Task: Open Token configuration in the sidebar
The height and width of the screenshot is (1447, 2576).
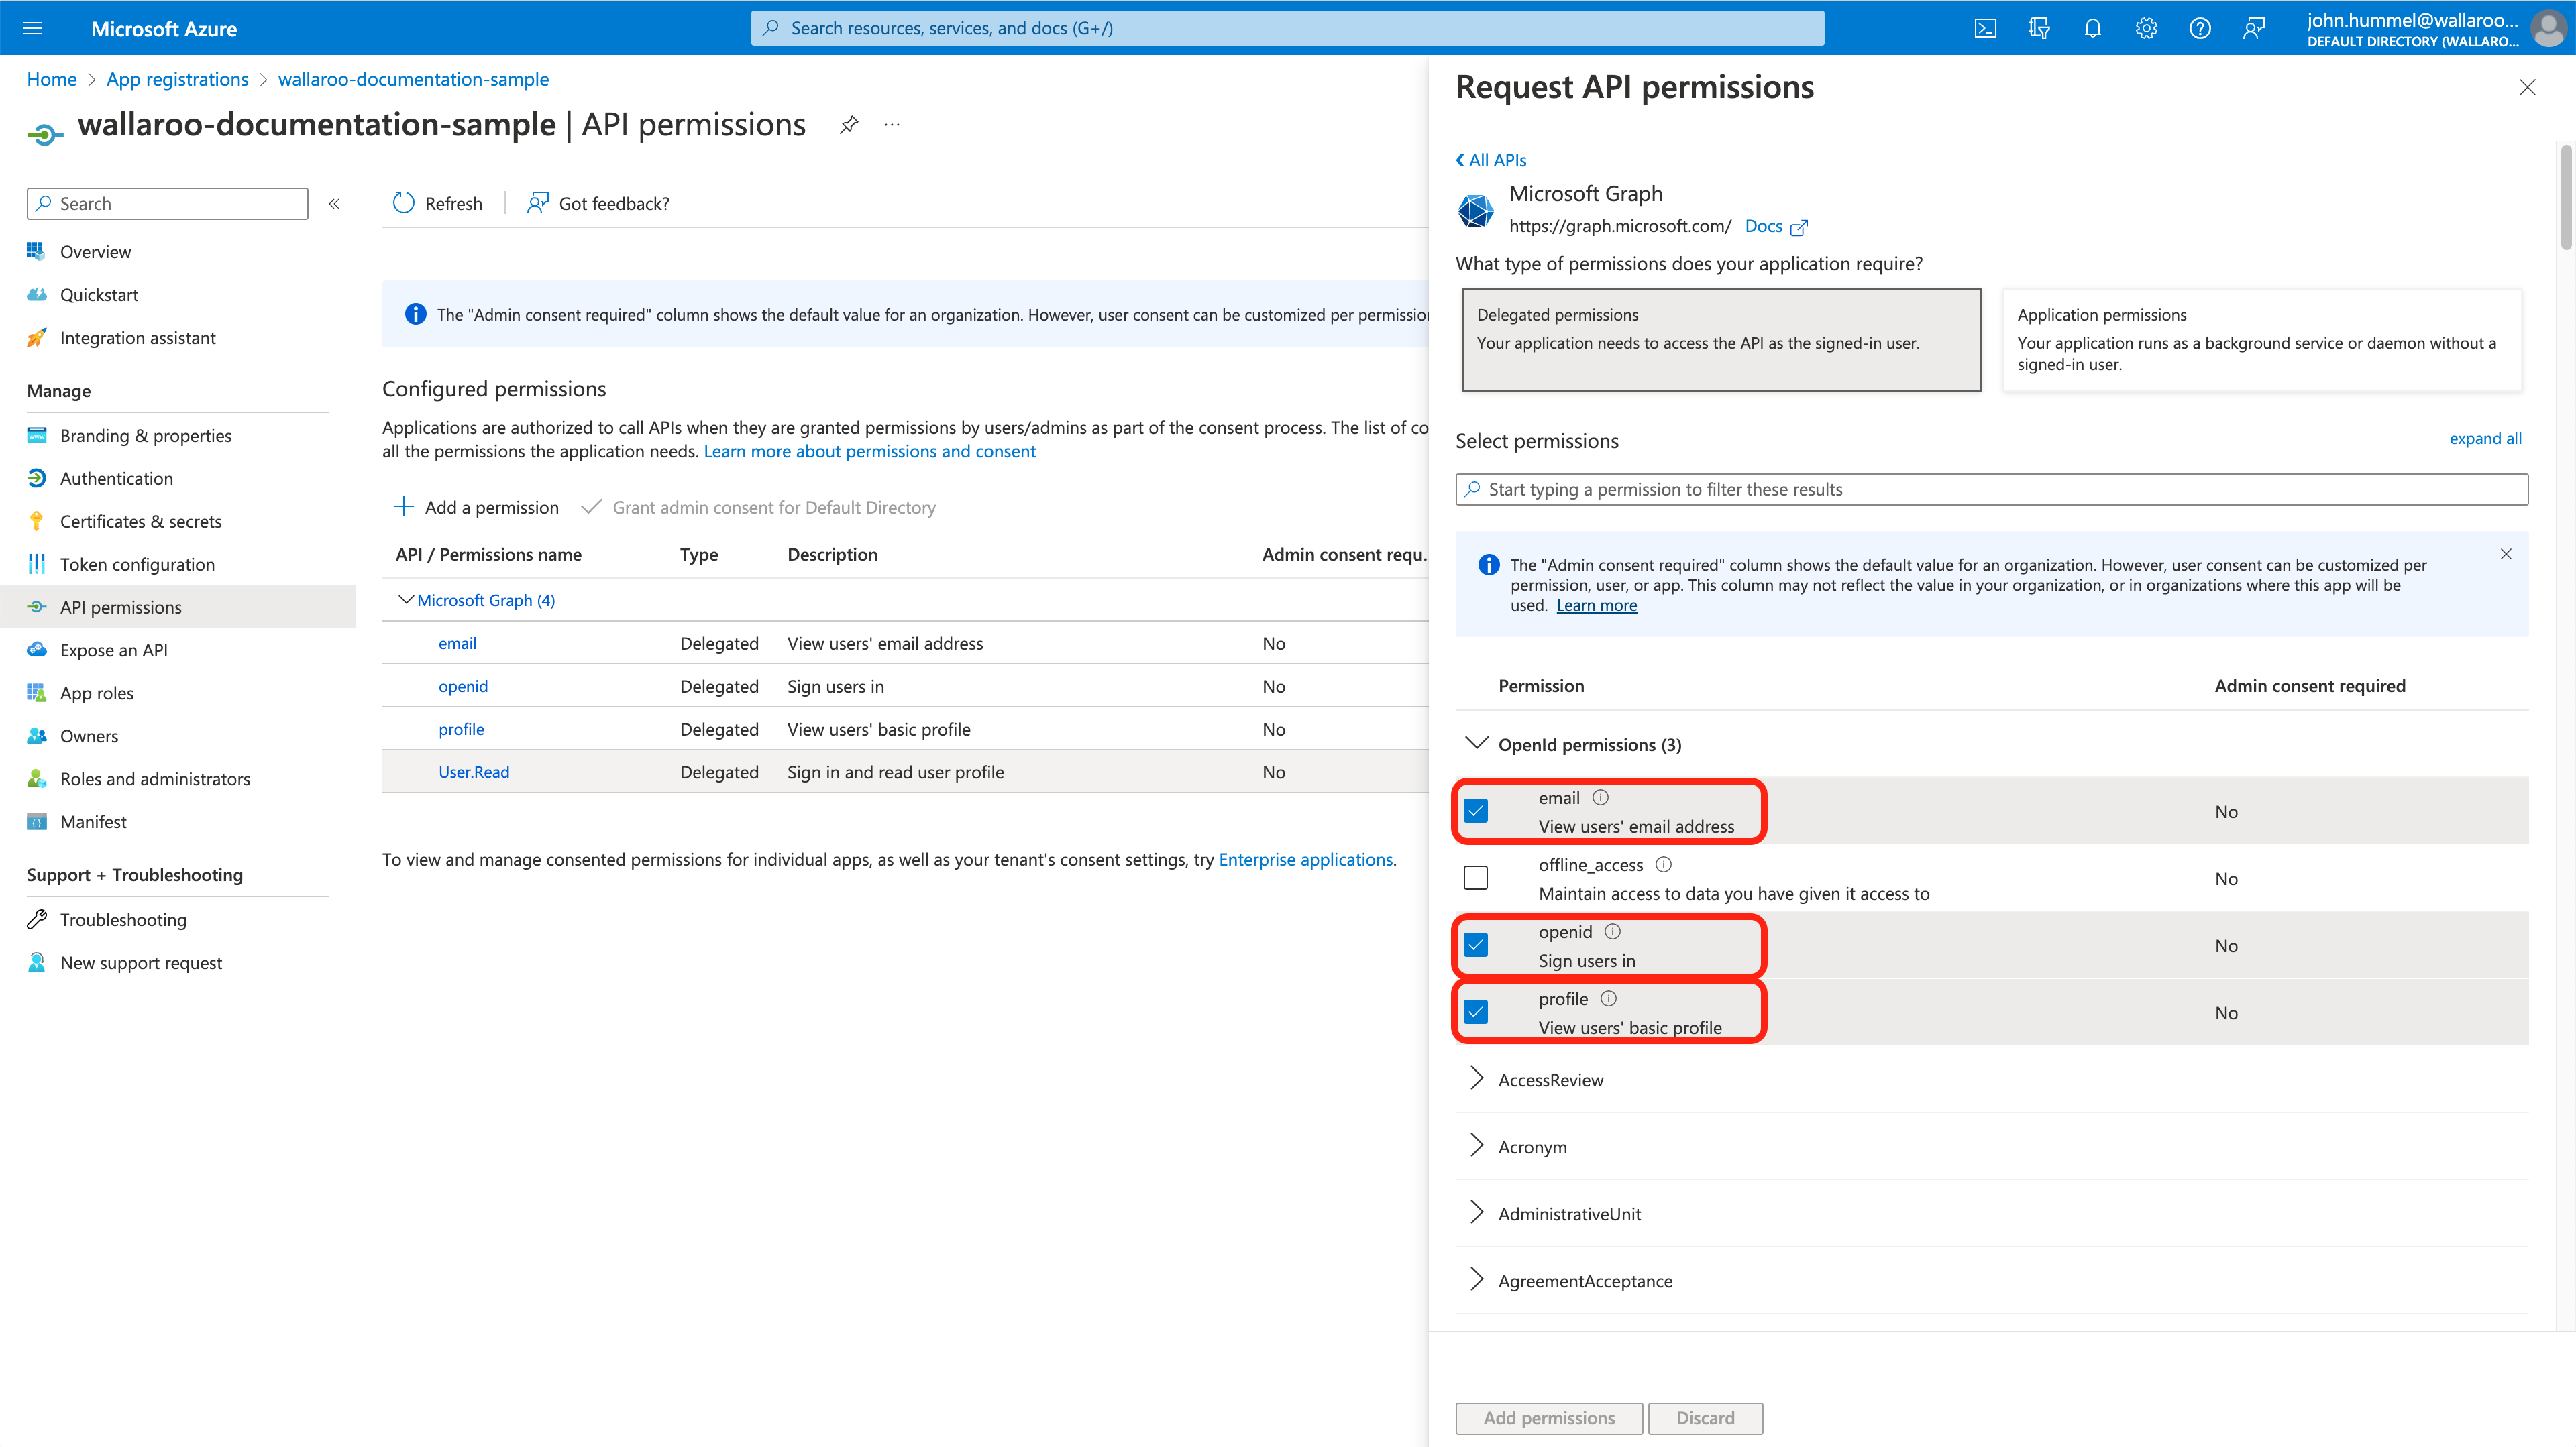Action: [137, 564]
